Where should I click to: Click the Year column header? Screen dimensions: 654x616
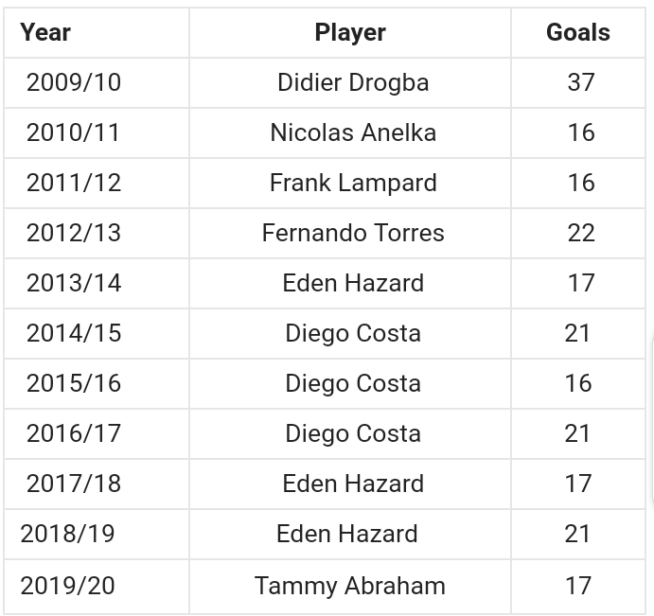[45, 32]
